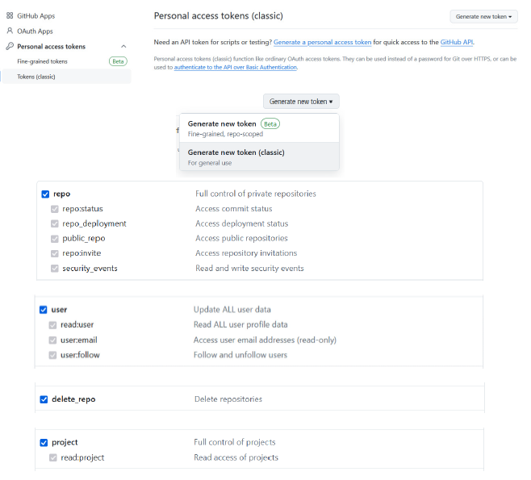Click the read:project checkbox
This screenshot has width=531, height=480.
tap(53, 457)
